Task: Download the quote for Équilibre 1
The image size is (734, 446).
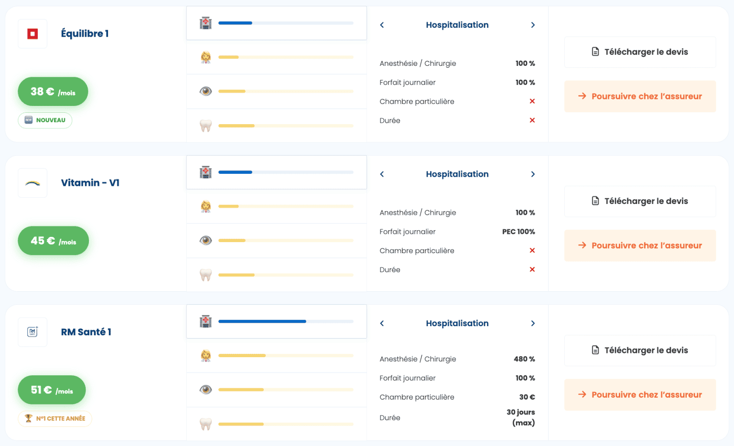Action: [640, 52]
